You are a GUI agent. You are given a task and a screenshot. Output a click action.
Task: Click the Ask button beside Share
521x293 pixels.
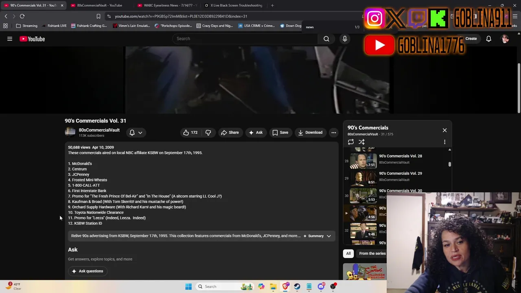point(256,132)
